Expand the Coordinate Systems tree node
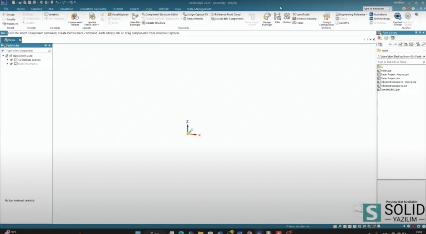This screenshot has height=234, width=426. (7, 60)
